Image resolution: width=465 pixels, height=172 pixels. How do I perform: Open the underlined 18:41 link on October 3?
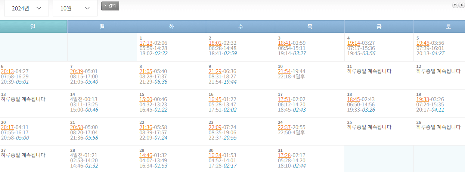[x=284, y=43]
